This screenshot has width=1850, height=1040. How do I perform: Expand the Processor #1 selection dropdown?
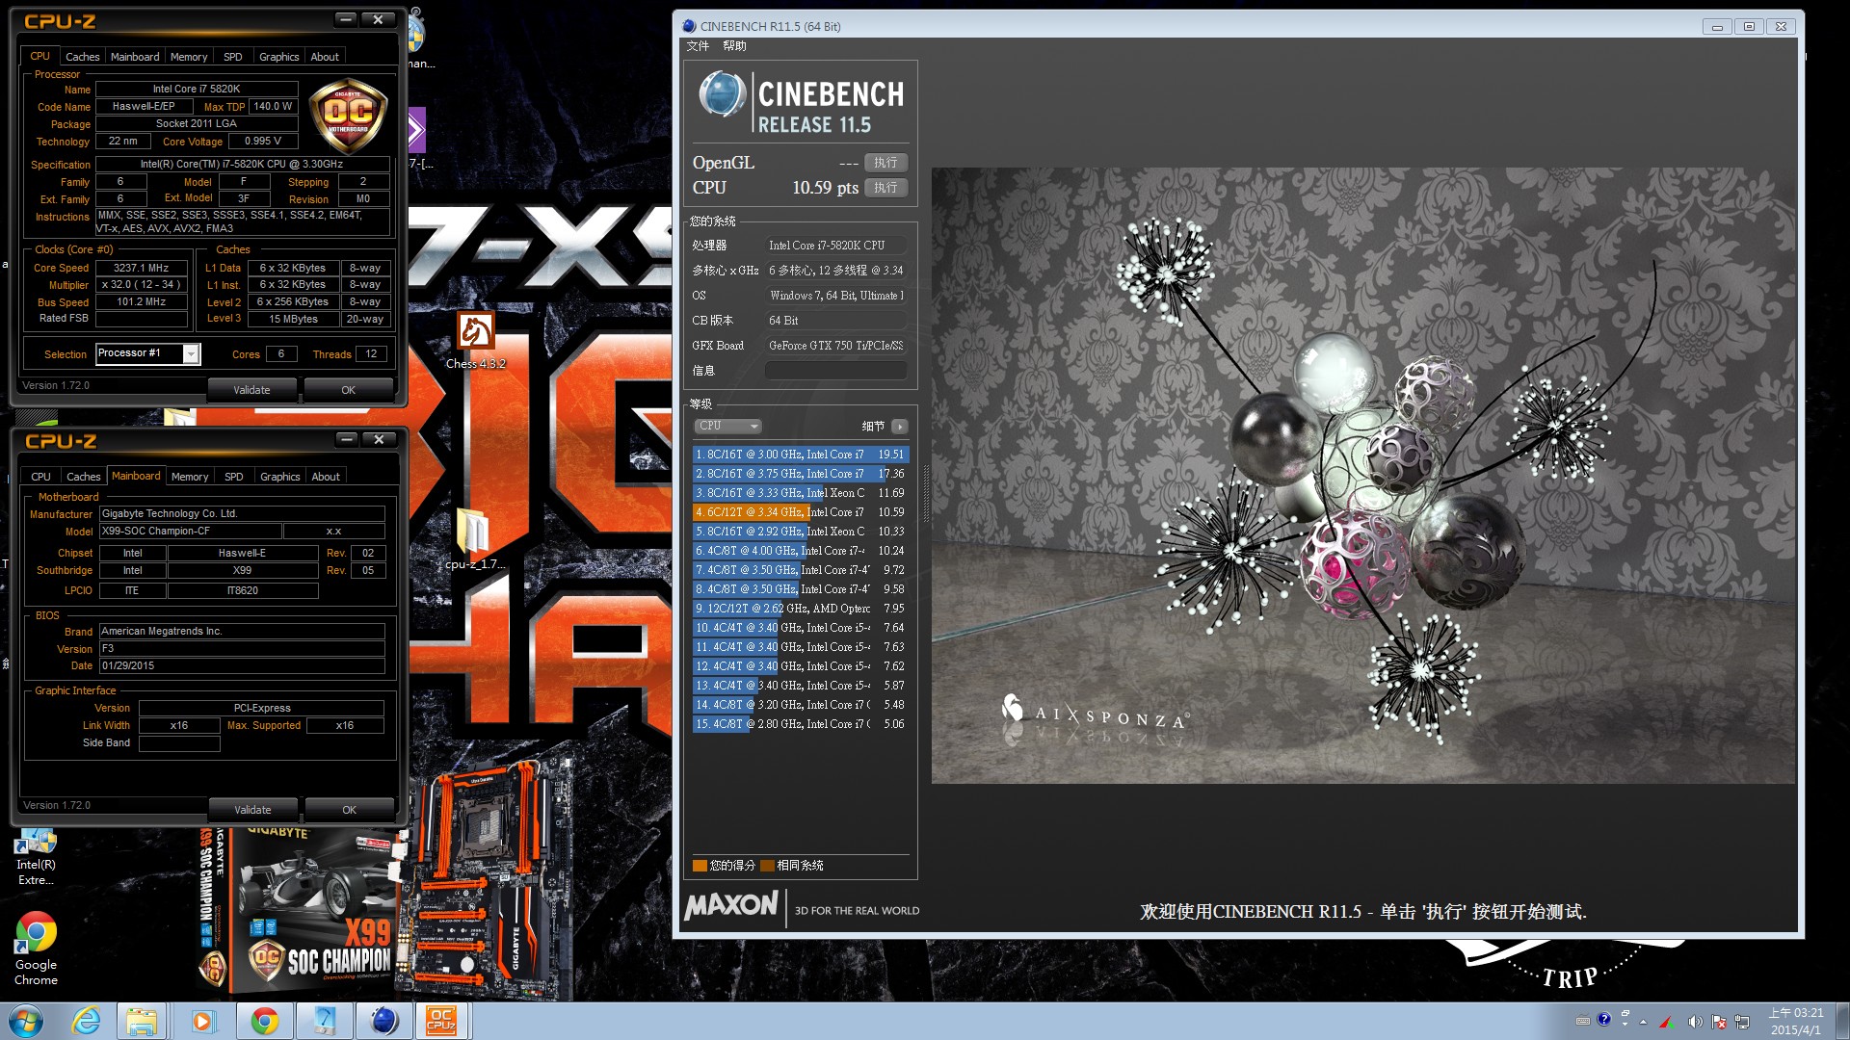[191, 354]
